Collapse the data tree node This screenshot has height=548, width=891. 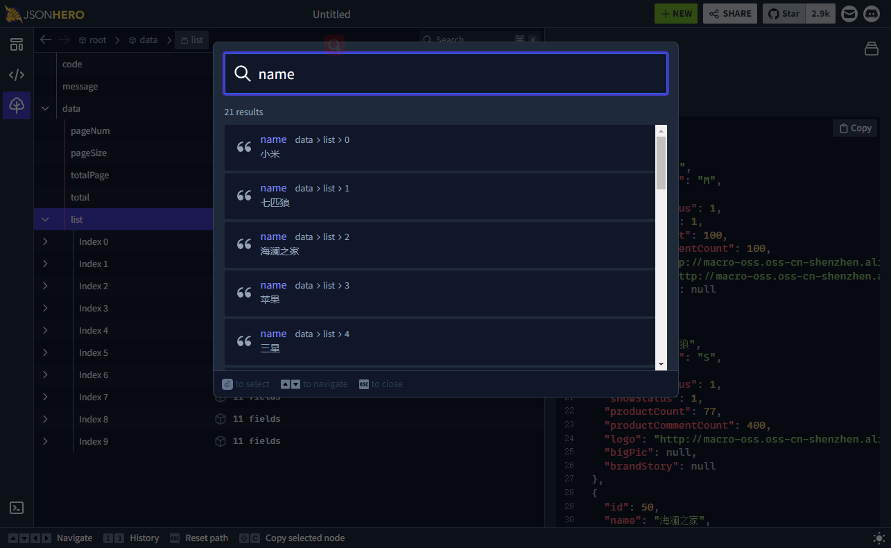click(45, 108)
